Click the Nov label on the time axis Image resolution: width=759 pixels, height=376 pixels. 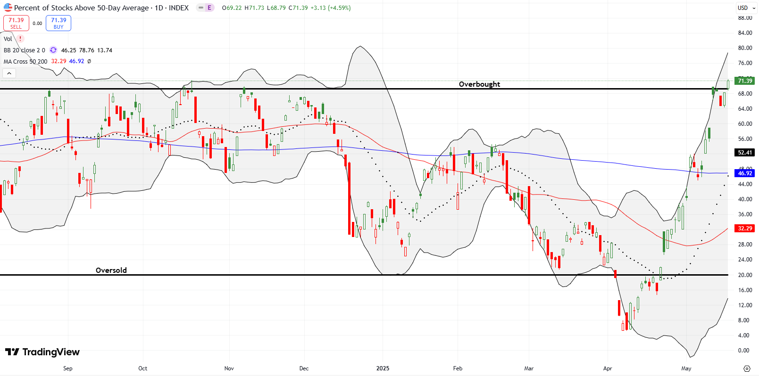point(229,368)
